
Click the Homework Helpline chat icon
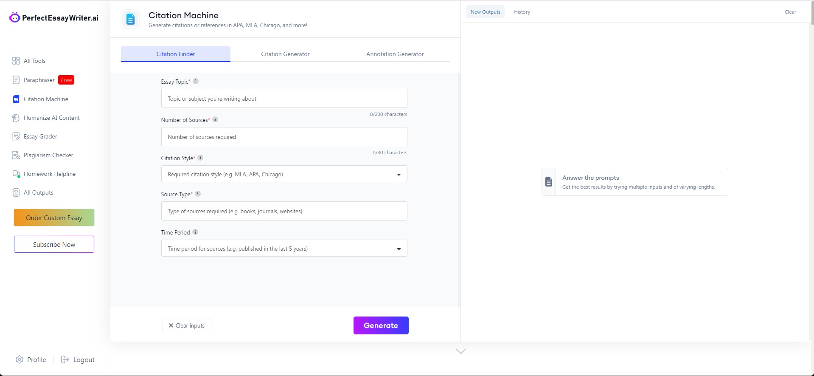pyautogui.click(x=16, y=174)
